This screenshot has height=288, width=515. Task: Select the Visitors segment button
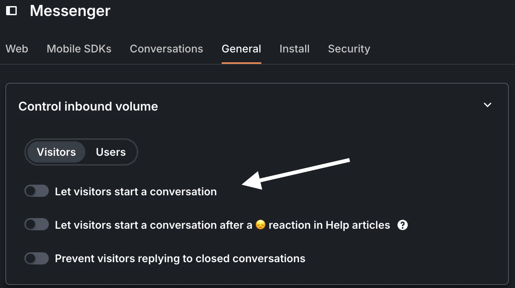click(56, 152)
